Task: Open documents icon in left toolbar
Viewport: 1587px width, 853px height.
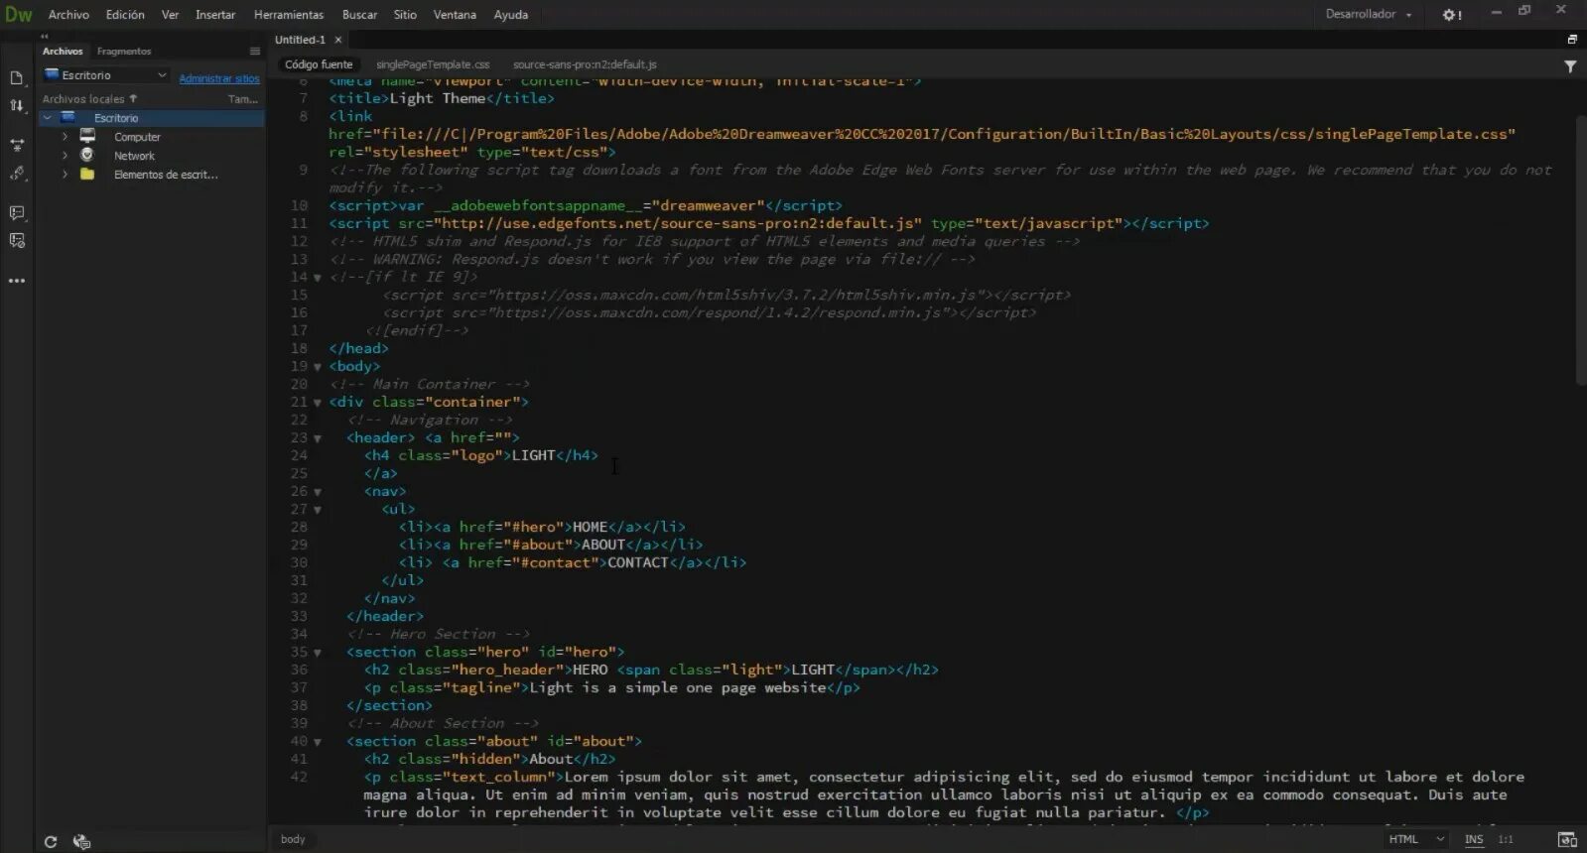Action: (x=17, y=77)
